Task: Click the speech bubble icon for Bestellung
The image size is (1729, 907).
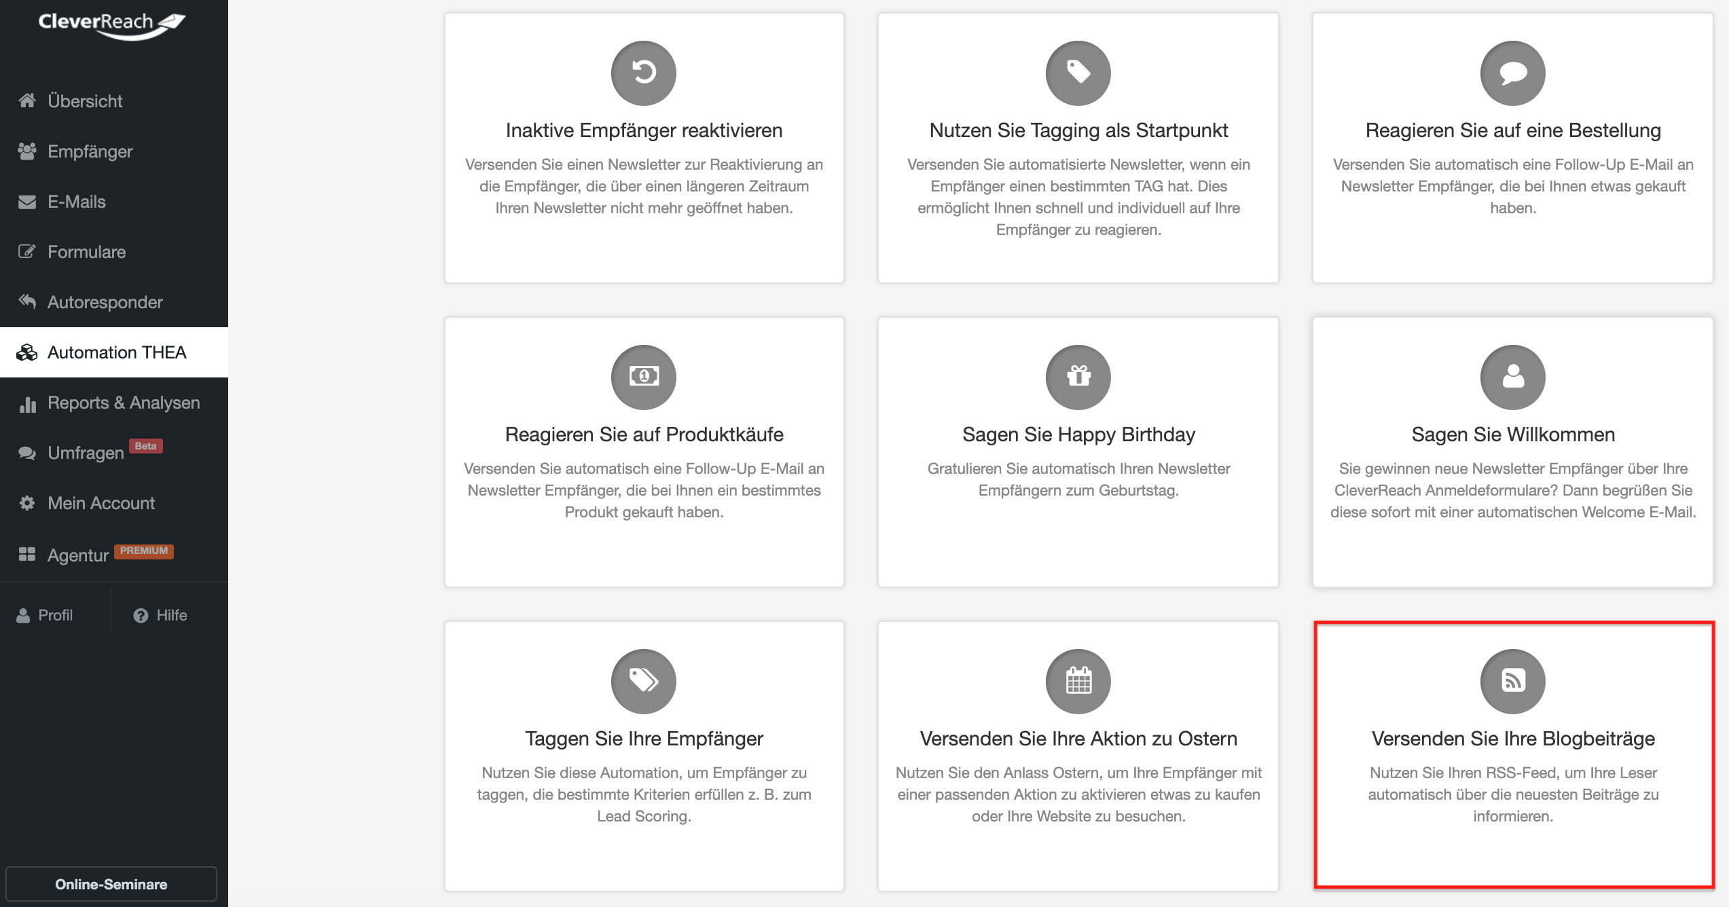Action: (x=1512, y=73)
